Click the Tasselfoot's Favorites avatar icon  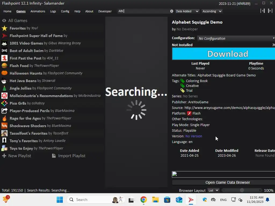point(4,133)
